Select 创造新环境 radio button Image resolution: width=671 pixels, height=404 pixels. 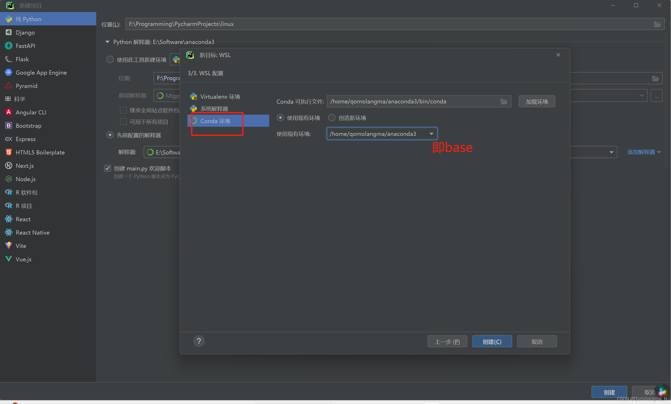click(332, 118)
